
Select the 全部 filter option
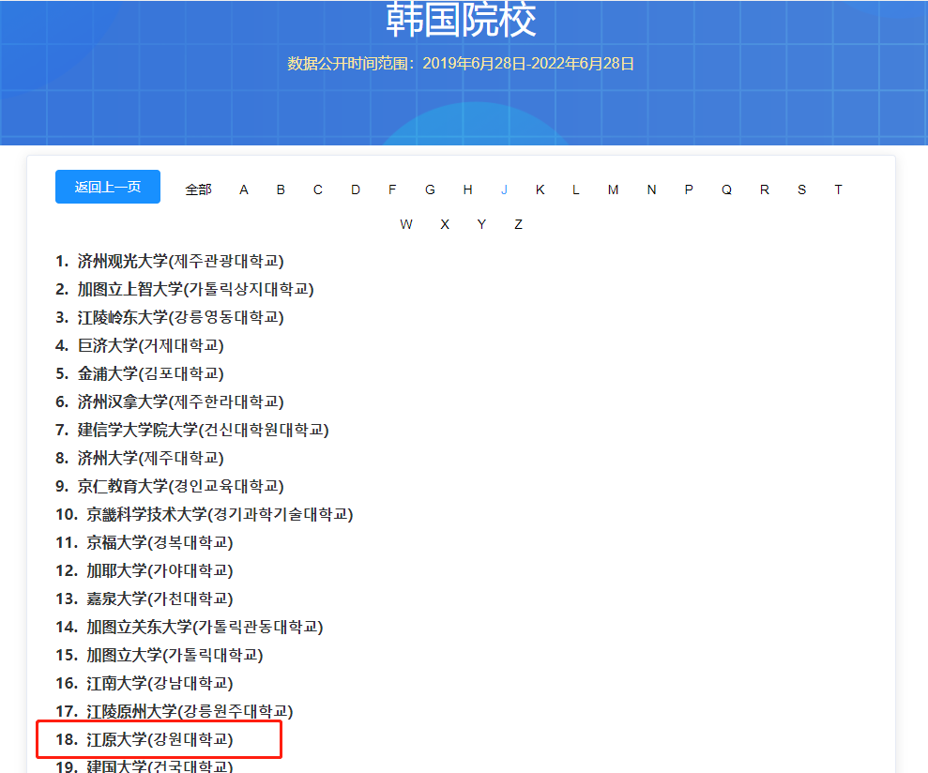click(x=198, y=189)
